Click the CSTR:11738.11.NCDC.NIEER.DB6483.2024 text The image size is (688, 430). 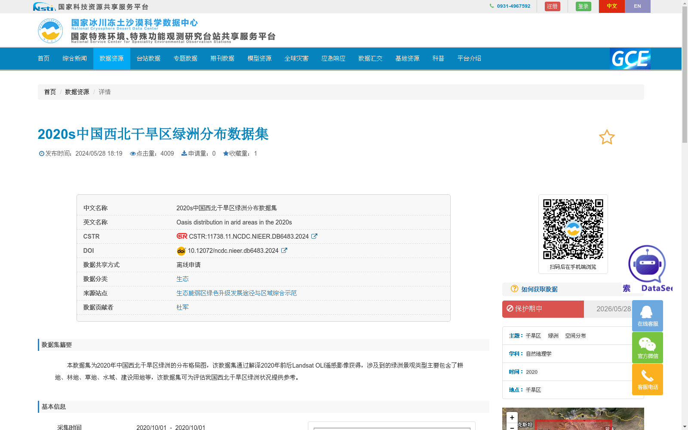coord(249,236)
